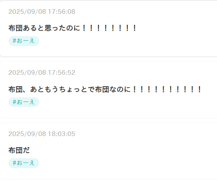Click the 17:56:08 time in the first post
The height and width of the screenshot is (182, 217).
(62, 11)
